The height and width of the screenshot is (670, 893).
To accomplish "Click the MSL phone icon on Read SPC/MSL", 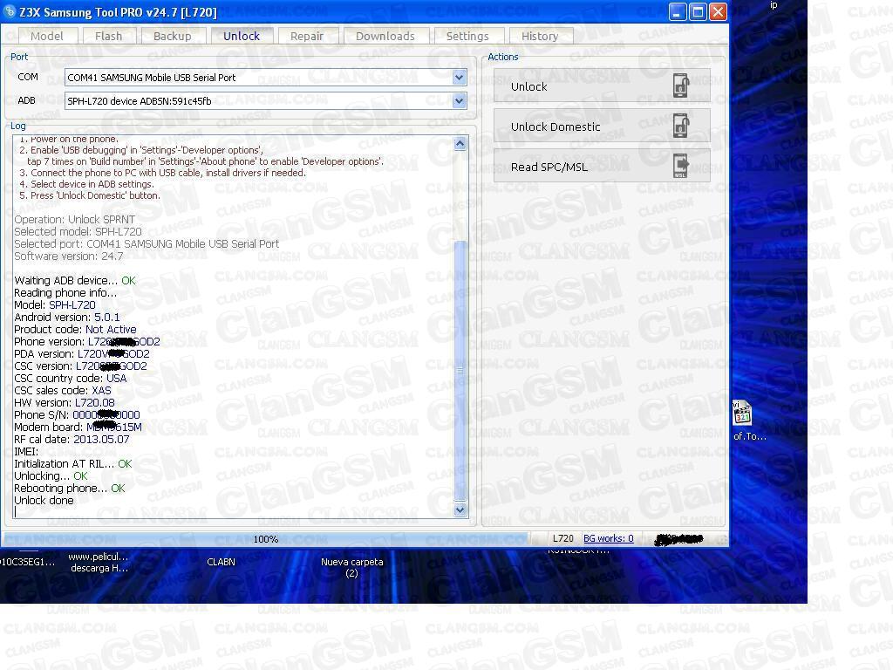I will [680, 167].
